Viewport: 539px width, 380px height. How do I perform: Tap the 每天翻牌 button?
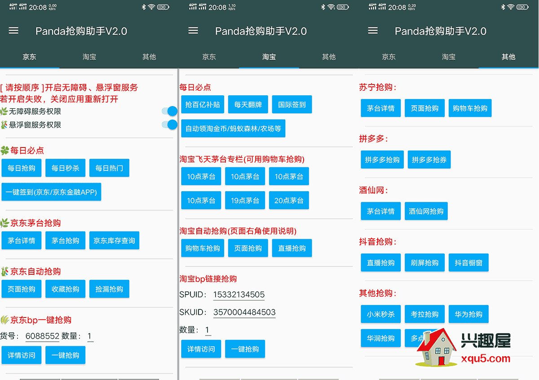click(x=248, y=104)
